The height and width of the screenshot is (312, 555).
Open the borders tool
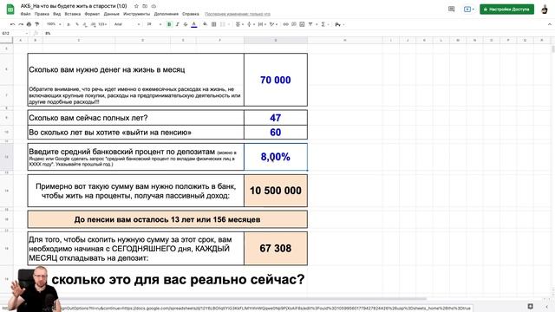213,24
